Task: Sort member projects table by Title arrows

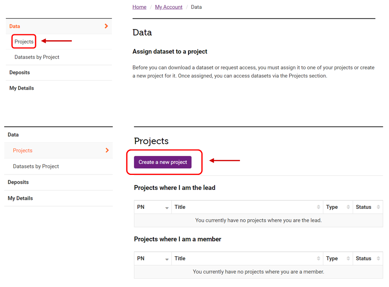Action: pos(319,258)
